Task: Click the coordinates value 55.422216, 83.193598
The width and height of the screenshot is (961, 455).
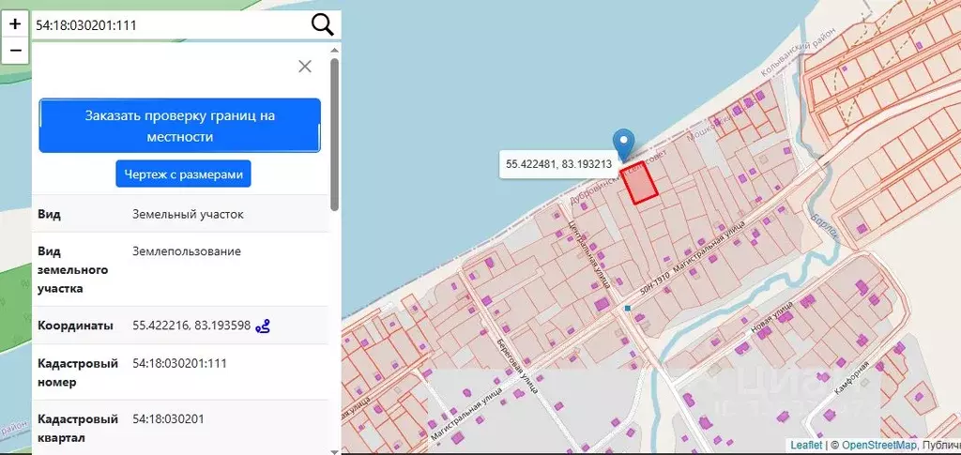Action: coord(191,326)
